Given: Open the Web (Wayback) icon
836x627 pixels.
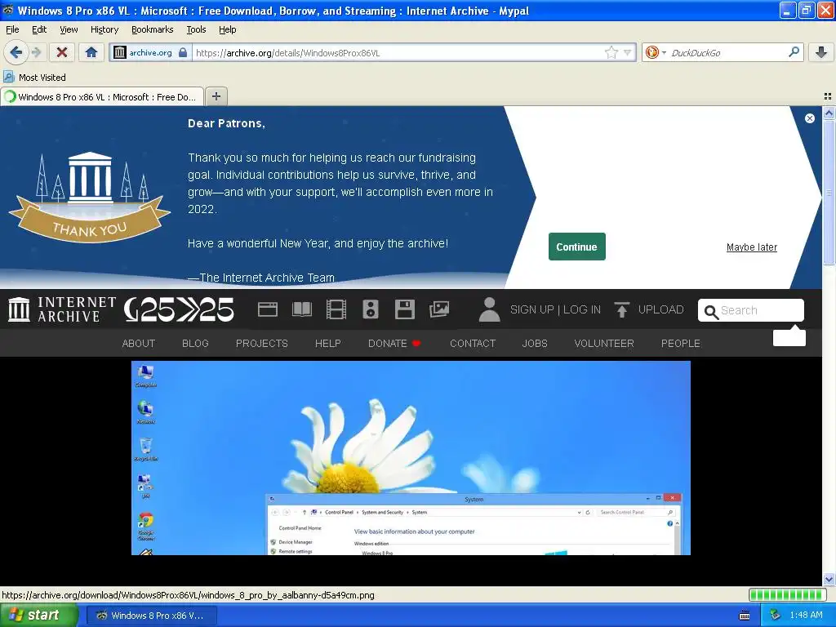Looking at the screenshot, I should pos(268,309).
